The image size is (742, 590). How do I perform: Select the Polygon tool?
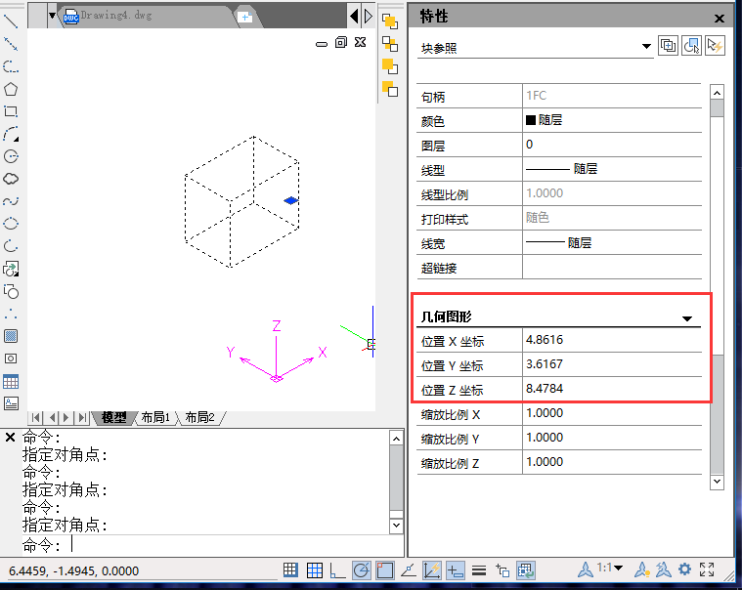11,89
